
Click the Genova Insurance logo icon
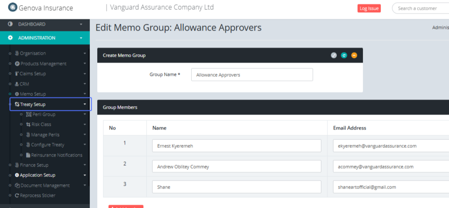[x=13, y=7]
